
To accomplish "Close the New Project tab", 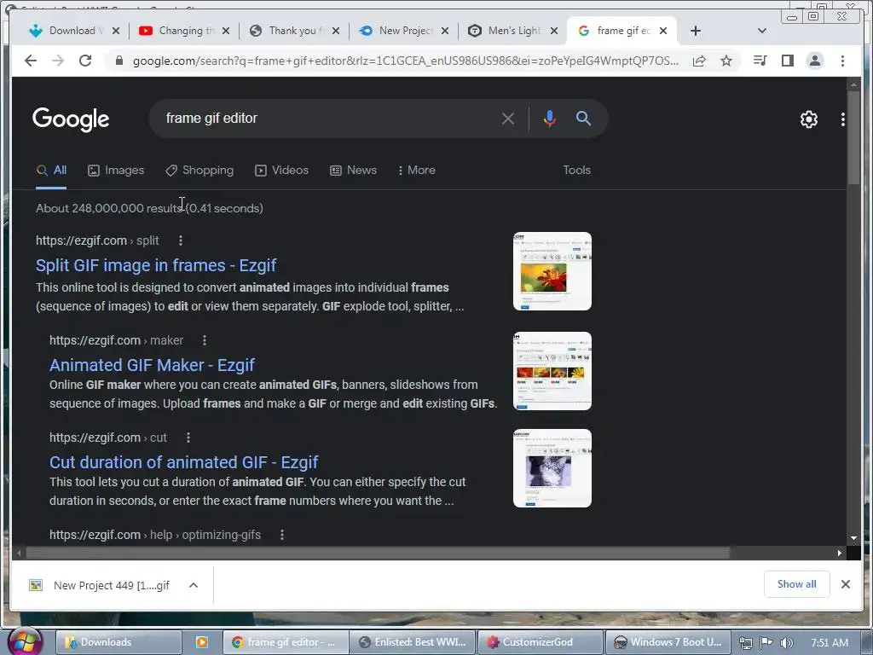I will [x=445, y=31].
